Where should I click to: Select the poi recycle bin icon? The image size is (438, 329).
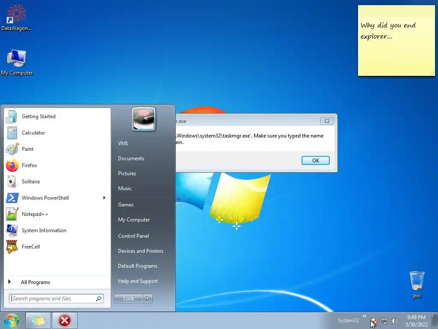pyautogui.click(x=417, y=284)
